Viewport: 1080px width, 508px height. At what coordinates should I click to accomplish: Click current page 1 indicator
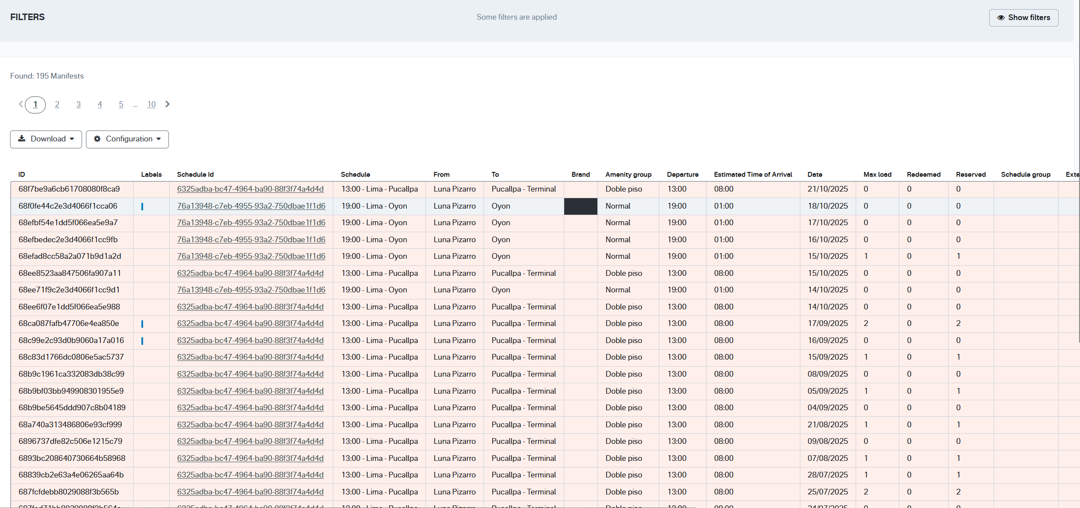[35, 105]
